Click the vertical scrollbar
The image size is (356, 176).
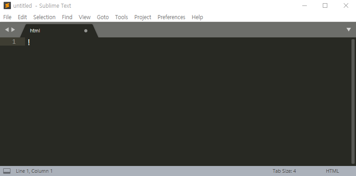(353, 101)
